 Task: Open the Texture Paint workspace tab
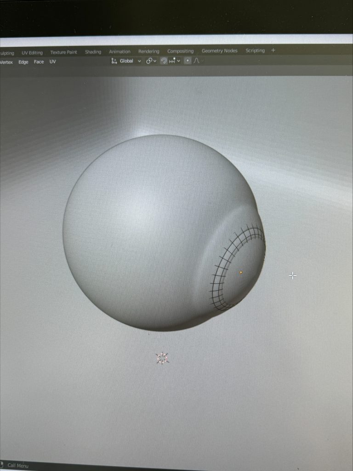63,52
